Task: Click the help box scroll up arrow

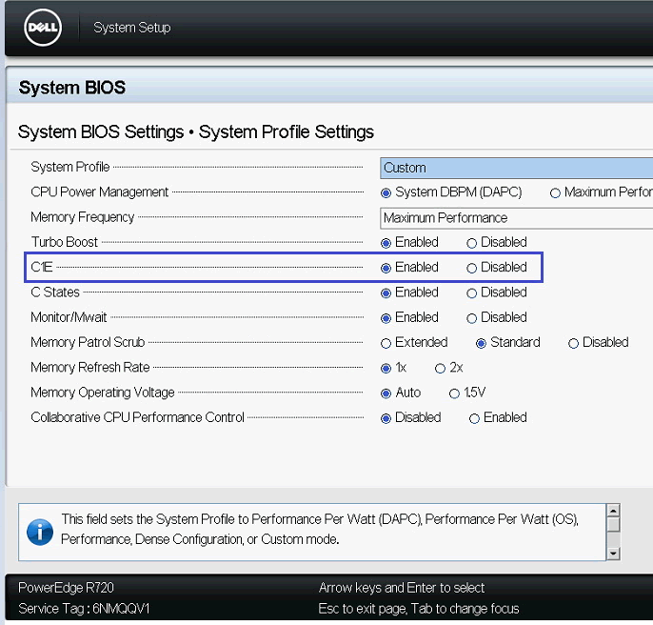Action: point(613,511)
